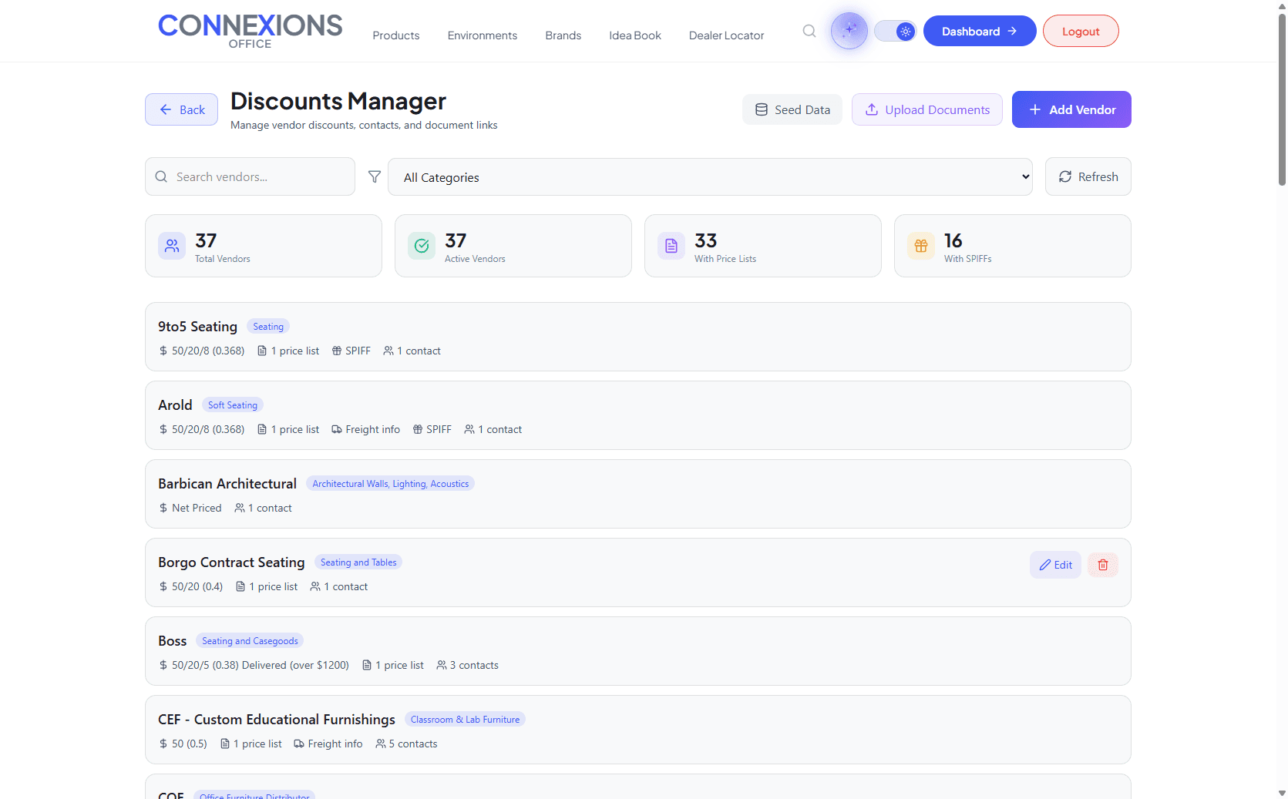1288x799 pixels.
Task: Click the SPIFF tag on 9to5 Seating
Action: point(351,351)
